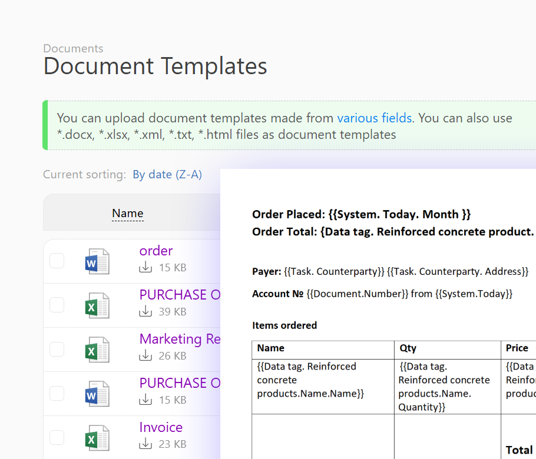Image resolution: width=536 pixels, height=459 pixels.
Task: Click the Excel icon of the Invoice template
Action: [97, 437]
